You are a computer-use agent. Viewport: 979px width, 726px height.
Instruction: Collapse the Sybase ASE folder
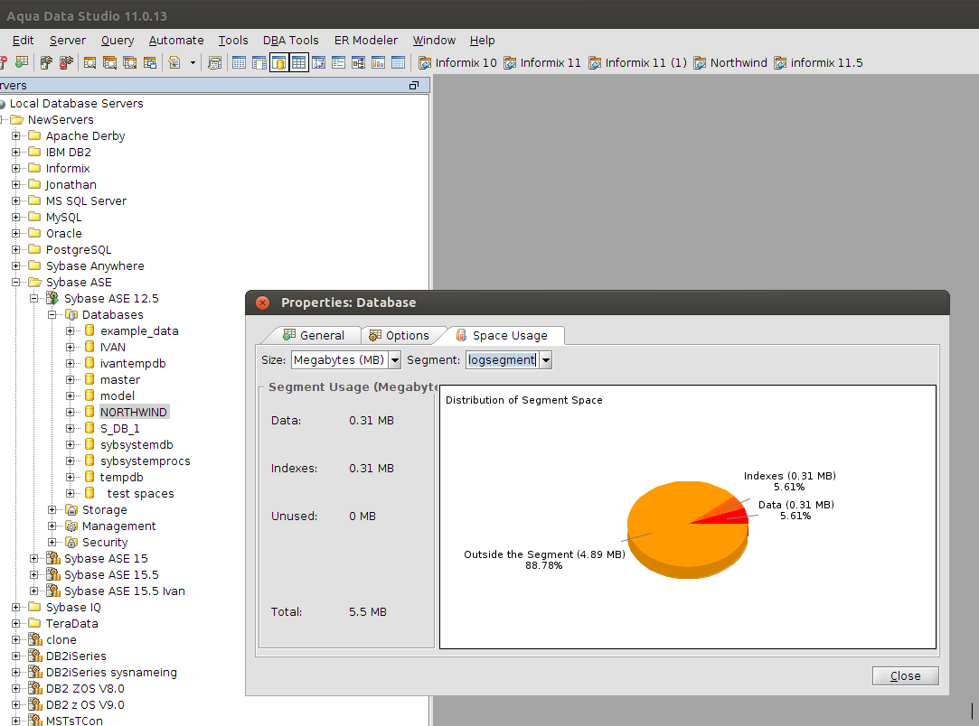[15, 282]
